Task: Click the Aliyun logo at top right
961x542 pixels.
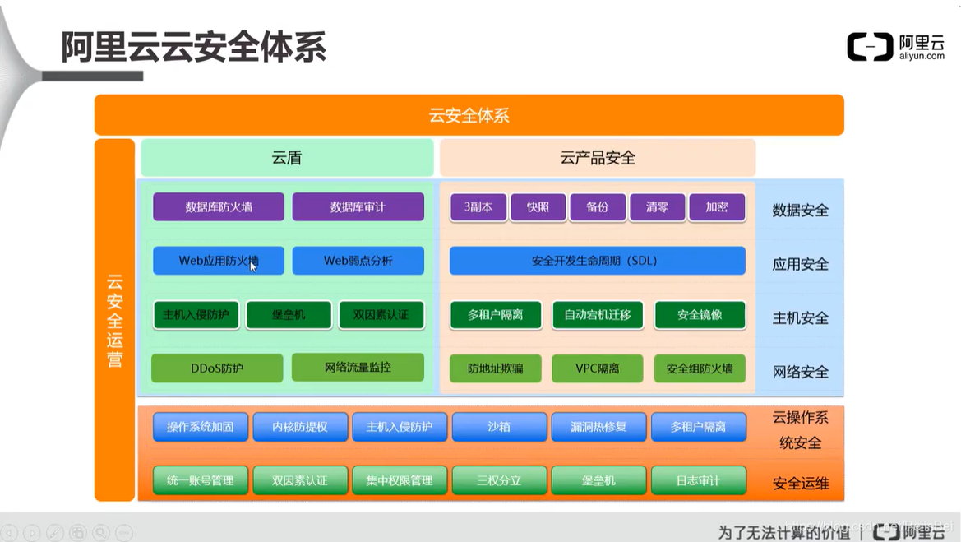Action: pos(894,47)
